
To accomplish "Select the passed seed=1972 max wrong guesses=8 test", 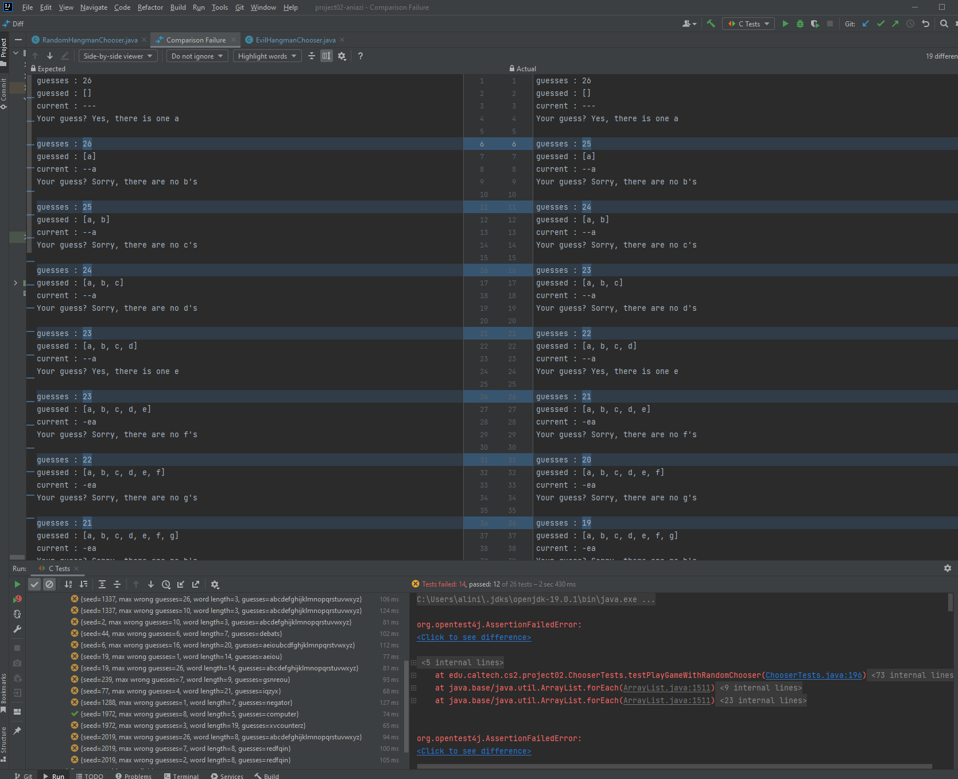I will 189,714.
